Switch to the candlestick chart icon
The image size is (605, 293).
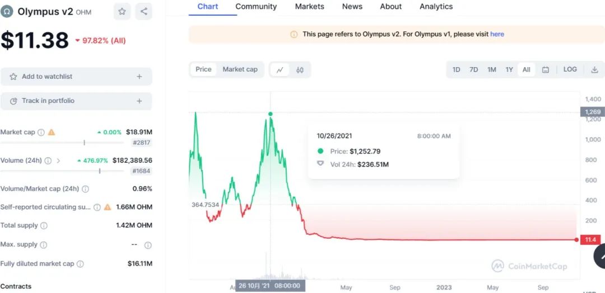[x=300, y=70]
